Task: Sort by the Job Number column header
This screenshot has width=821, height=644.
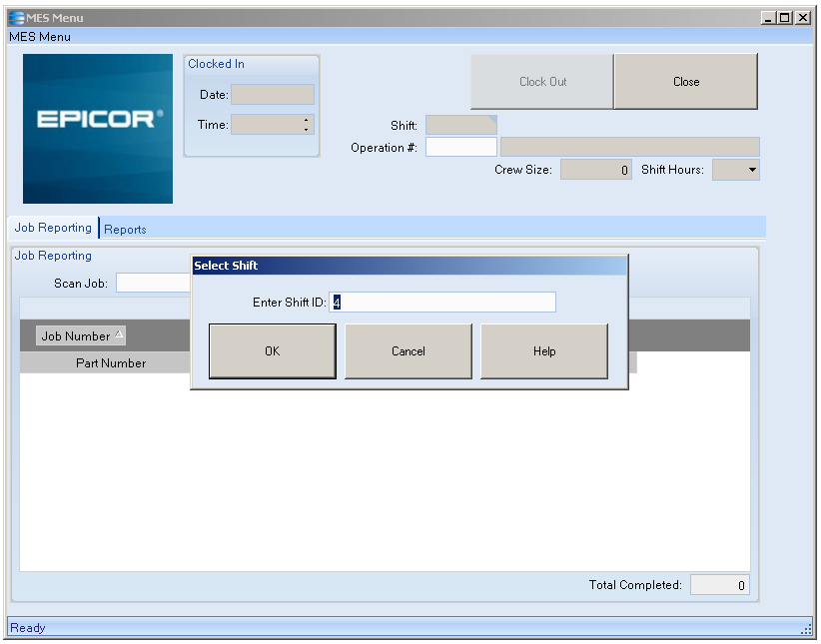Action: (x=81, y=335)
